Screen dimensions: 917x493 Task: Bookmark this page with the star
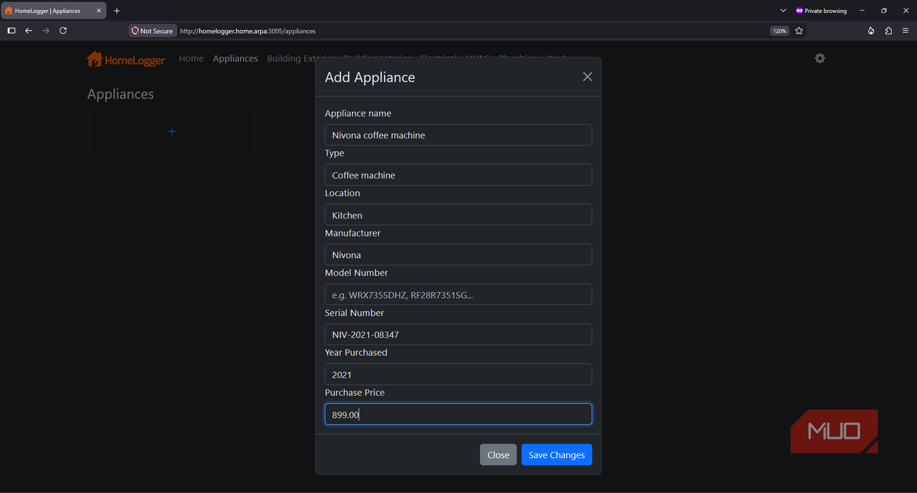[799, 31]
